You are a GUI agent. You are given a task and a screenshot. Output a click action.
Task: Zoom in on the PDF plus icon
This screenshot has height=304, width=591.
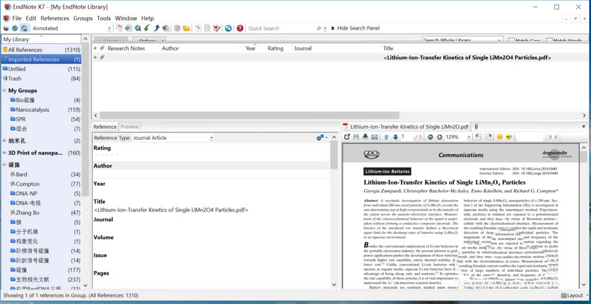tap(440, 137)
